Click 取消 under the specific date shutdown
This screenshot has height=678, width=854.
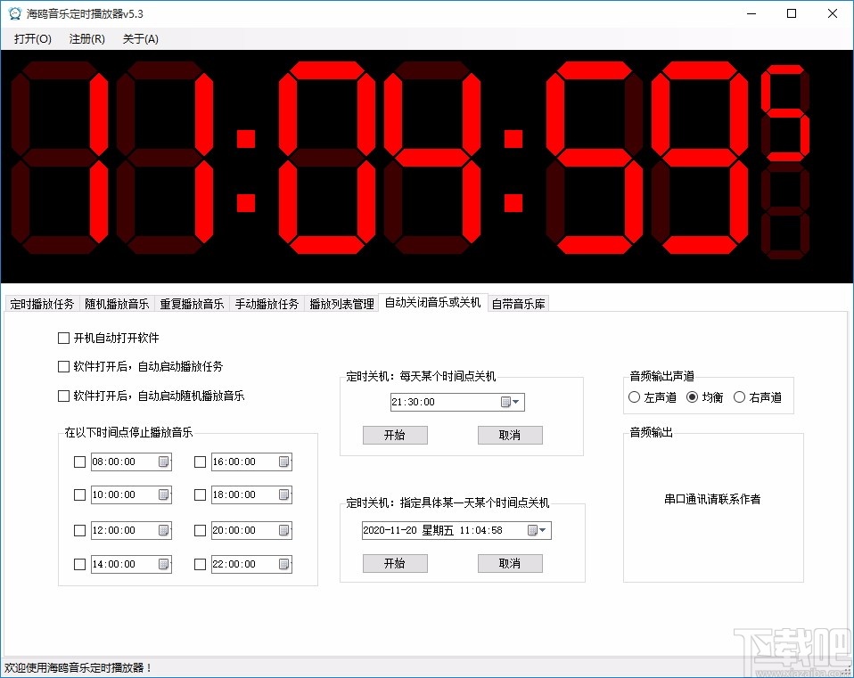(x=510, y=563)
